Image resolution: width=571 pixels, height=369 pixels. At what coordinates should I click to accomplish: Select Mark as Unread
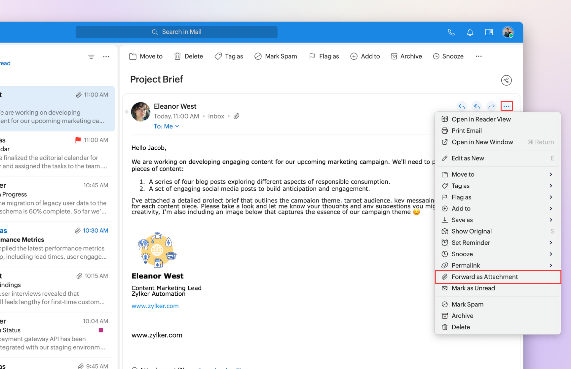(498, 288)
